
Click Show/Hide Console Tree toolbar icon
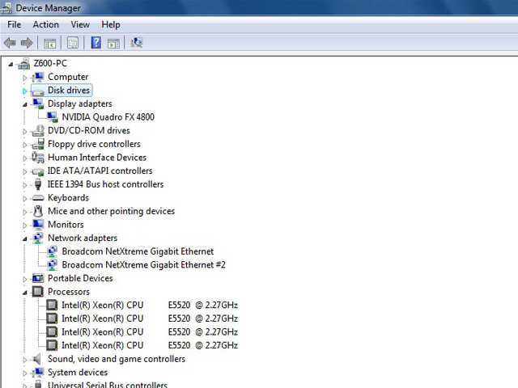point(50,43)
